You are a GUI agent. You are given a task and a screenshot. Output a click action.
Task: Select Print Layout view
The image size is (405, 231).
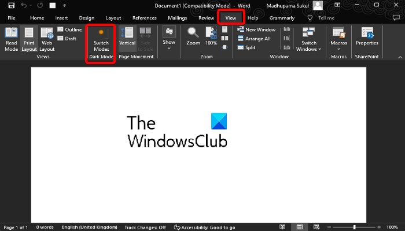pyautogui.click(x=29, y=39)
